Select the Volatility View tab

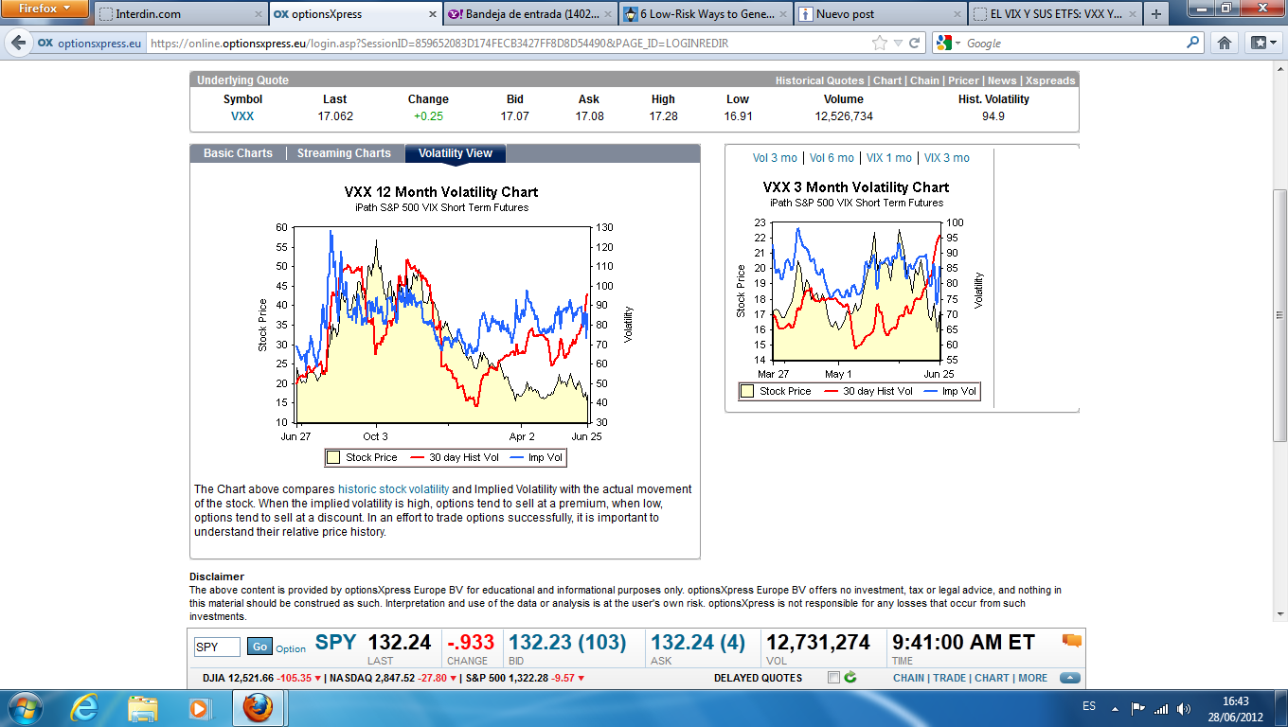pos(456,153)
